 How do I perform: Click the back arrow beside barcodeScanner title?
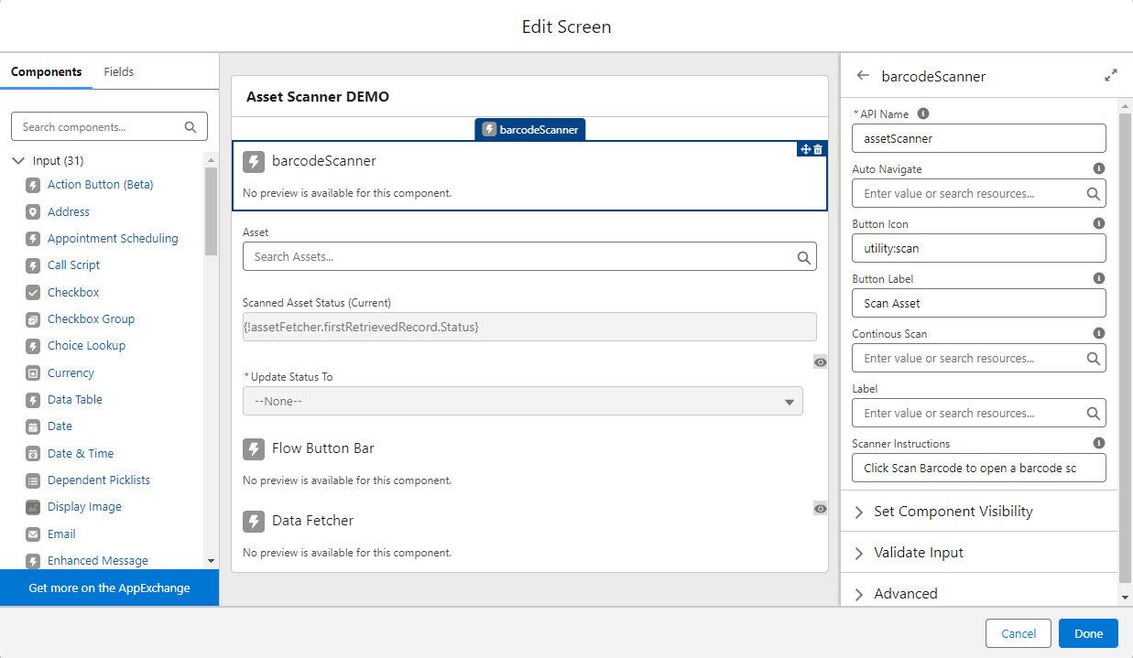click(x=862, y=76)
